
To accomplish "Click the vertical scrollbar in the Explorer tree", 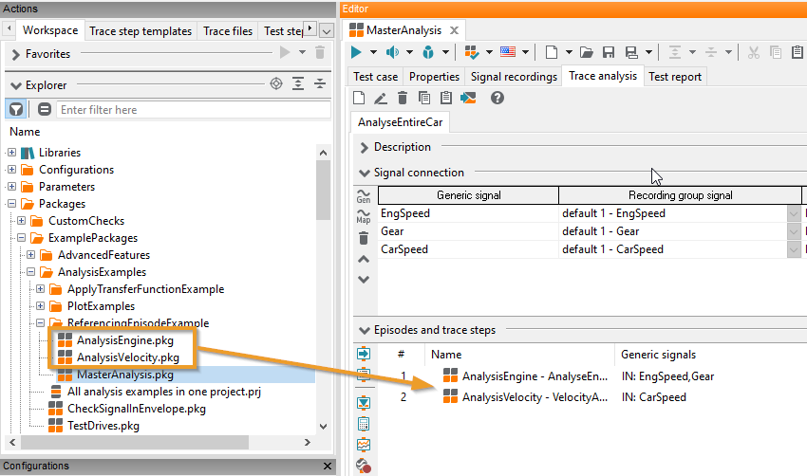I will pyautogui.click(x=323, y=190).
